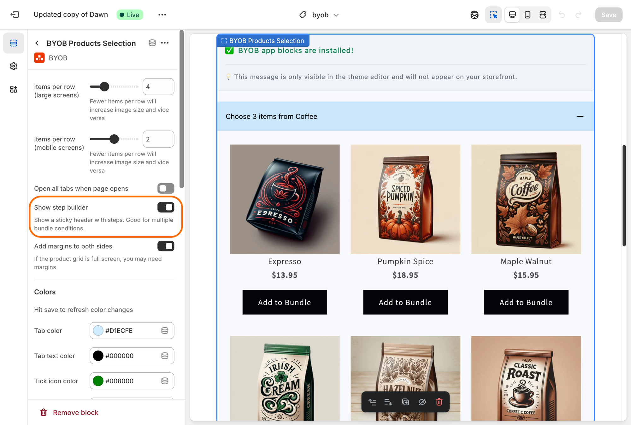Screen dimensions: 631x425
Task: Click hide block eye icon in floating toolbar
Action: coord(422,402)
